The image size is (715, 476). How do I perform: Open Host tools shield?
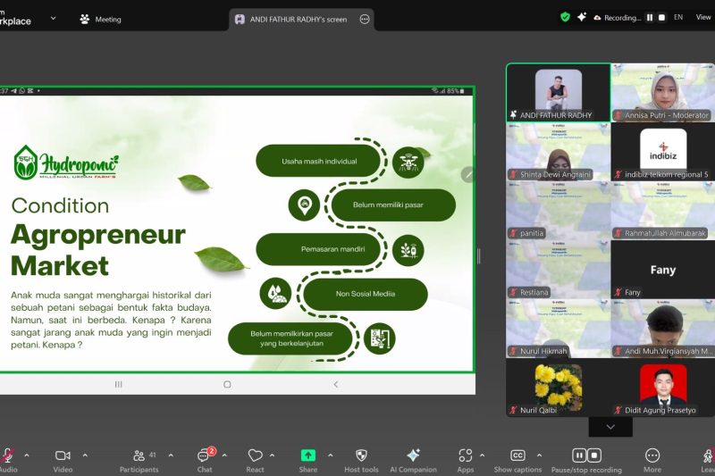[361, 460]
